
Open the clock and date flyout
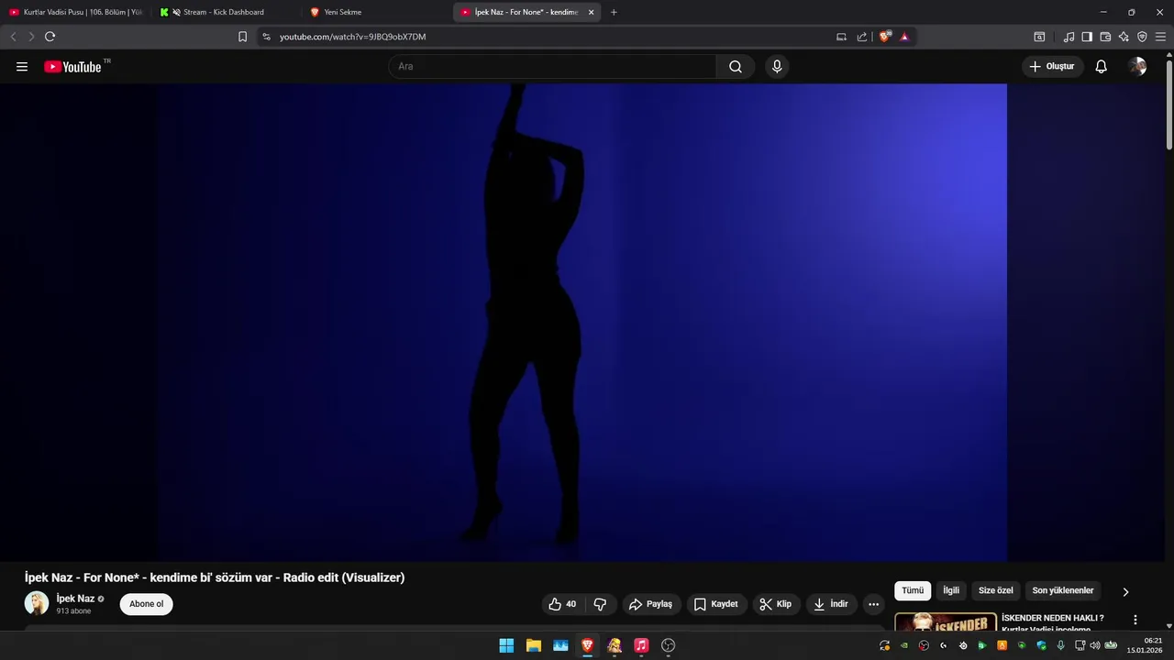[x=1145, y=645]
